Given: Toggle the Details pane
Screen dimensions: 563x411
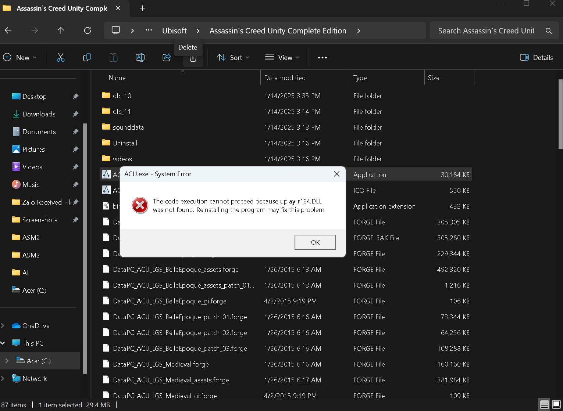Looking at the screenshot, I should 536,57.
